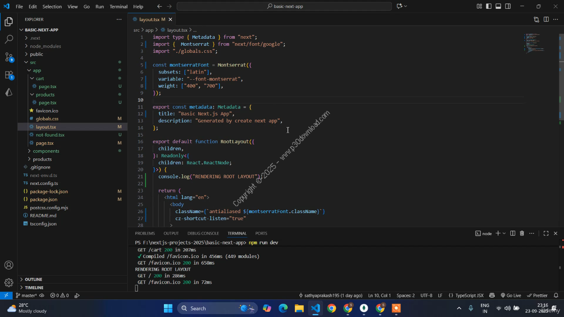This screenshot has width=564, height=317.
Task: Toggle the bottom panel layout button
Action: pos(498,7)
